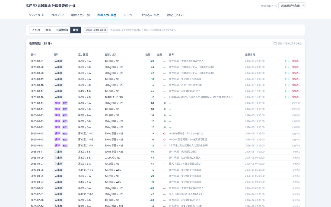
Task: Click the note 10-Bから移動されていた2本を計上
Action: (186, 133)
